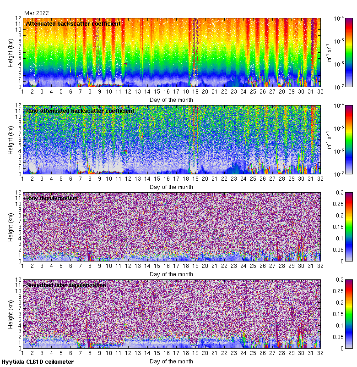Click day 8 tick under the raw depolarisation plot
357x367 pixels.
point(90,266)
